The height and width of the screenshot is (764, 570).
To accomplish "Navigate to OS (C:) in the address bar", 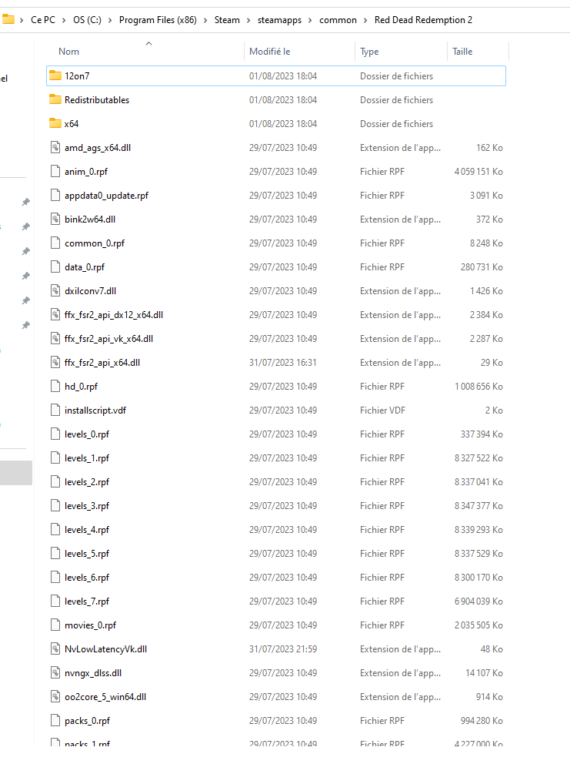I will [x=87, y=20].
